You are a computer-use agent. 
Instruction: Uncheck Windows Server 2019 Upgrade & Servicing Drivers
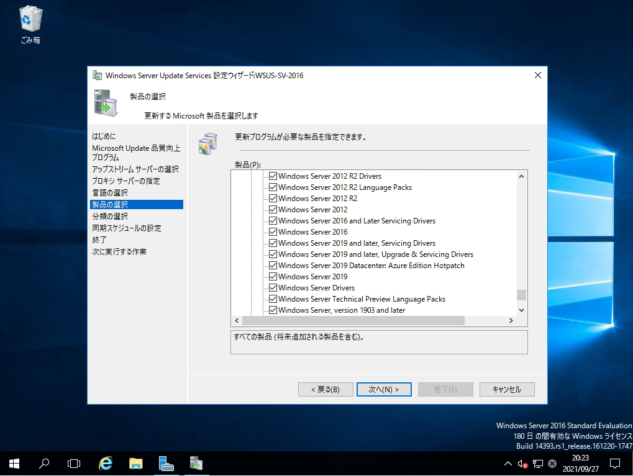click(273, 254)
